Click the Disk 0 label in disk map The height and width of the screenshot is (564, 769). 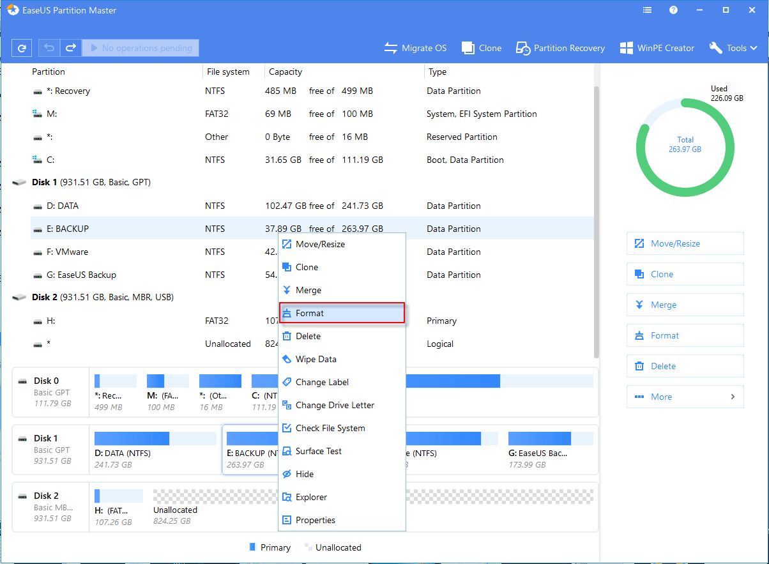pos(46,381)
